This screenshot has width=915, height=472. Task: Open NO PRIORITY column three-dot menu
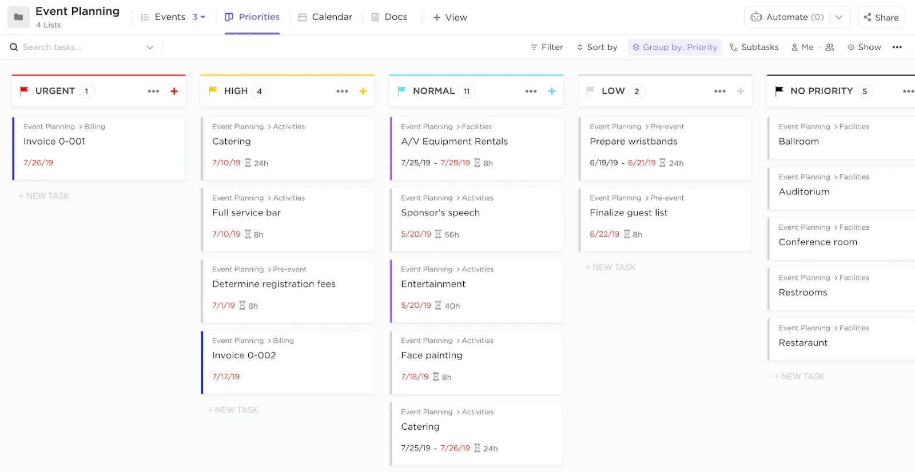(x=908, y=91)
